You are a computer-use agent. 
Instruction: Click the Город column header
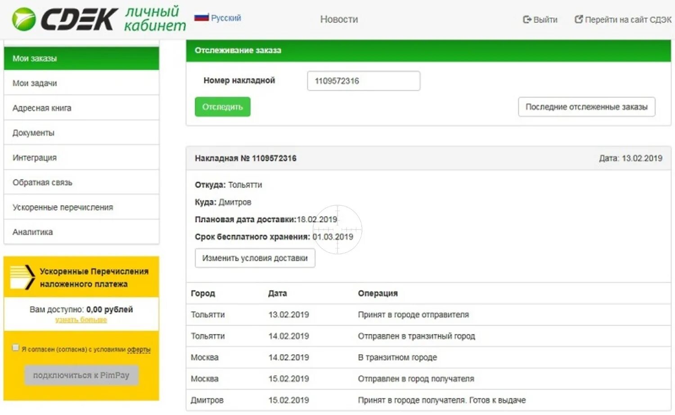tap(202, 293)
